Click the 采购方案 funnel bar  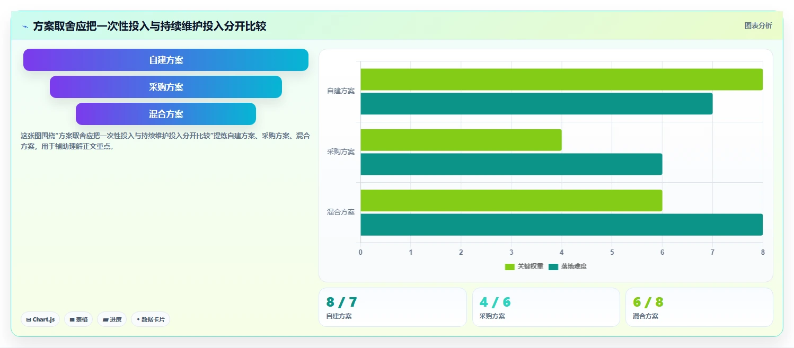166,87
